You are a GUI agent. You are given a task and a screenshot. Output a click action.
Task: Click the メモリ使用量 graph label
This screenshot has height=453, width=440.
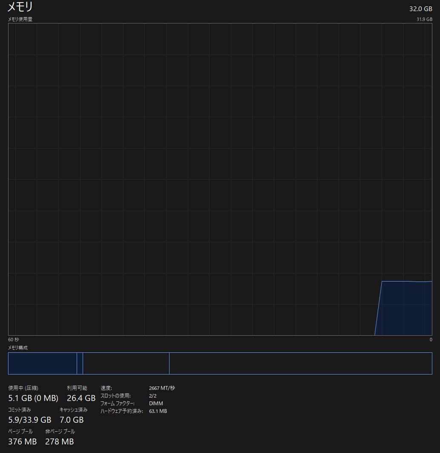coord(19,19)
